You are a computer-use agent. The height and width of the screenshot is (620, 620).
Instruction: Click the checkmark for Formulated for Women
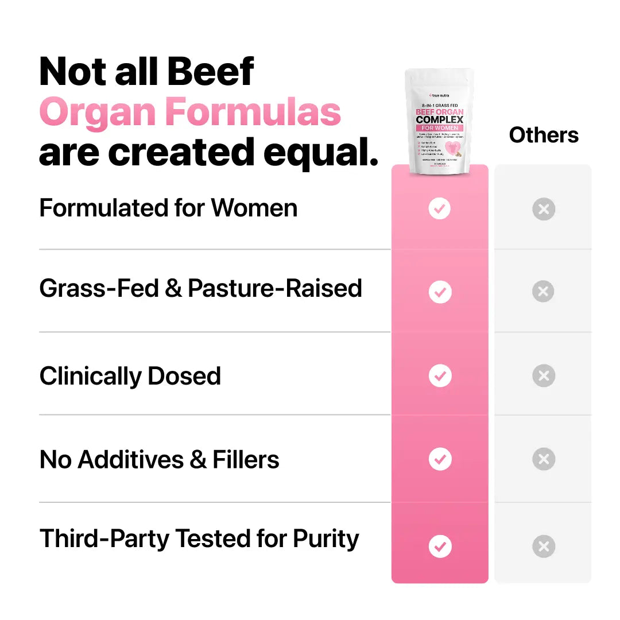440,209
